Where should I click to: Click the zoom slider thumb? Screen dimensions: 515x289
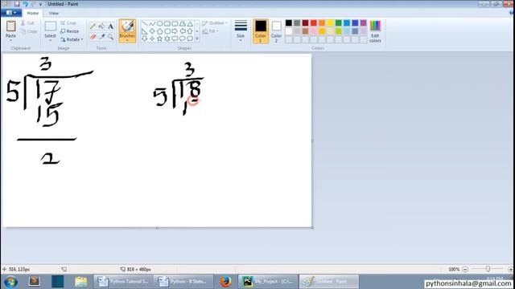488,269
